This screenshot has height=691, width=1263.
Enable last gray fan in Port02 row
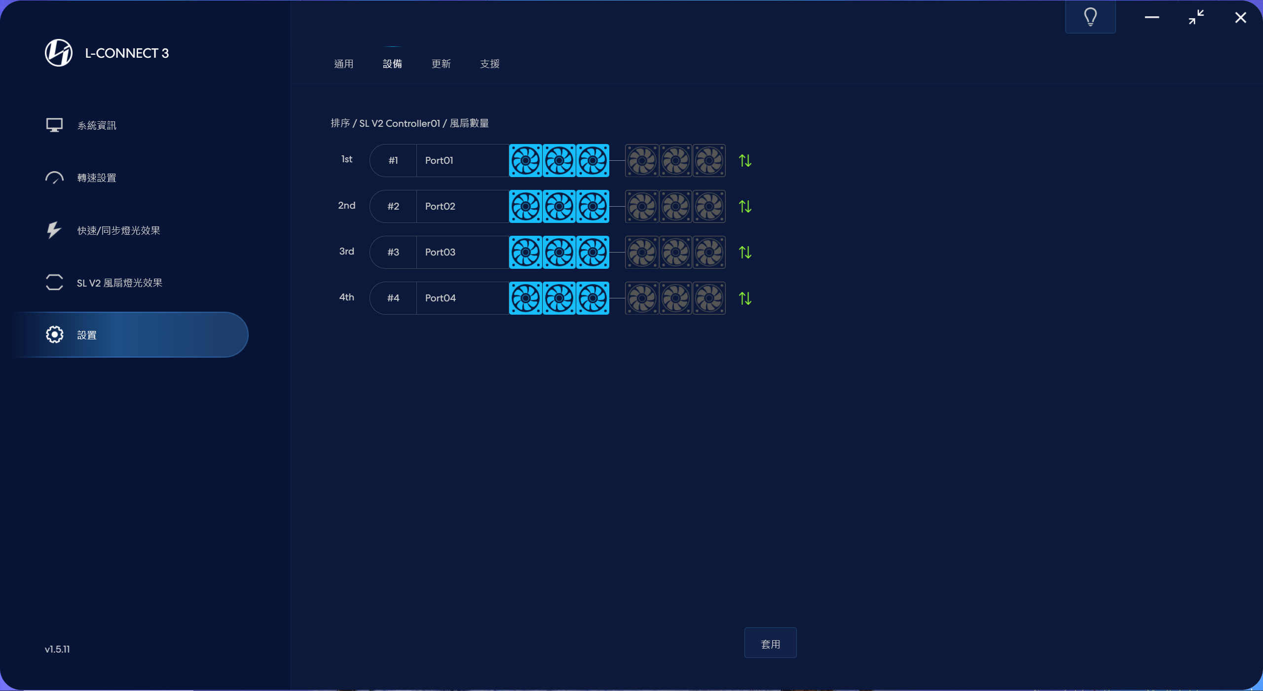click(709, 207)
